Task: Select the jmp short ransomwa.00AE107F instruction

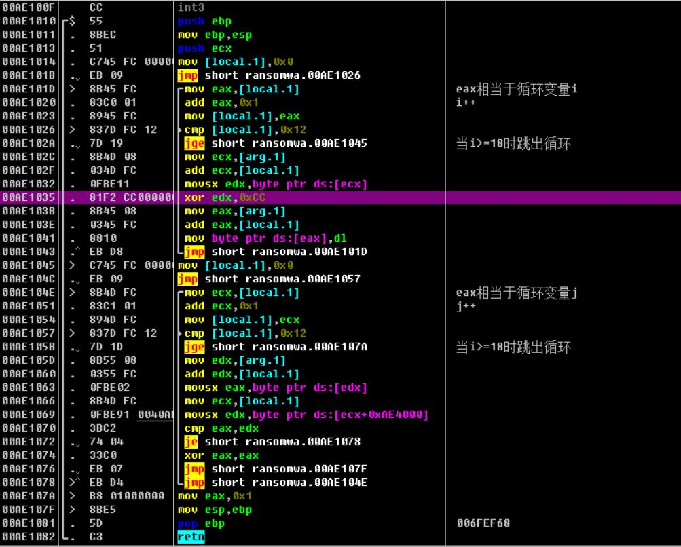Action: coord(276,469)
